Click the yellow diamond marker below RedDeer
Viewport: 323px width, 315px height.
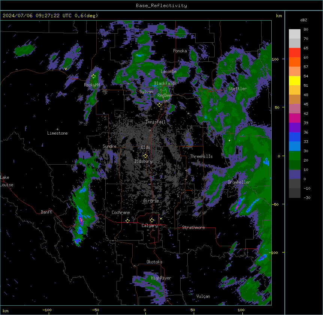pos(159,105)
